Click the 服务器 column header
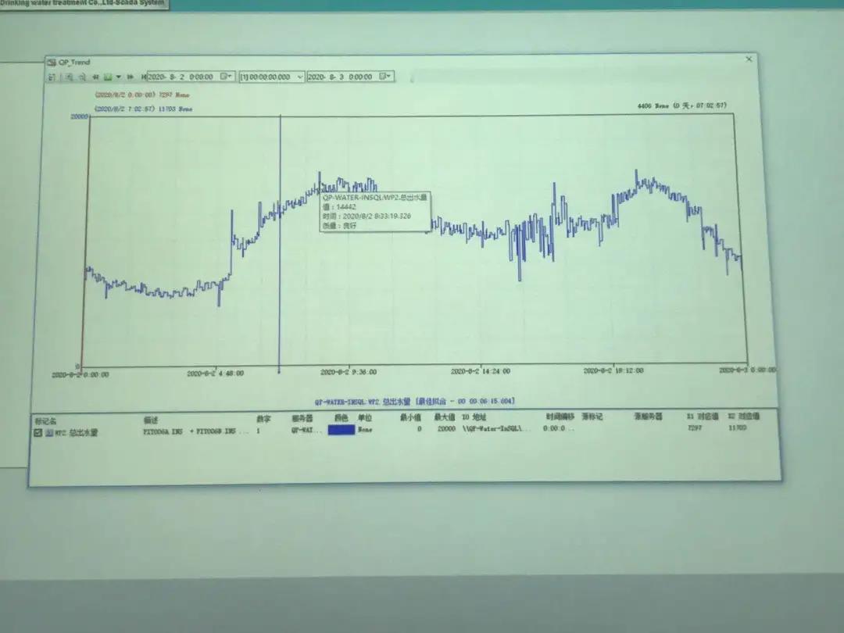The image size is (844, 633). (x=302, y=418)
